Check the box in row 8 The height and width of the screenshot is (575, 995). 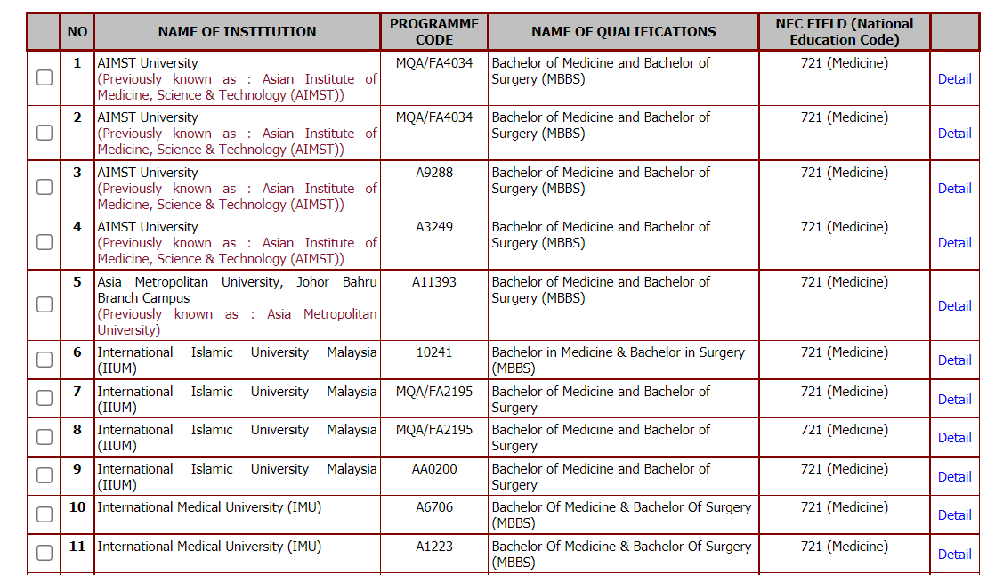(x=44, y=437)
